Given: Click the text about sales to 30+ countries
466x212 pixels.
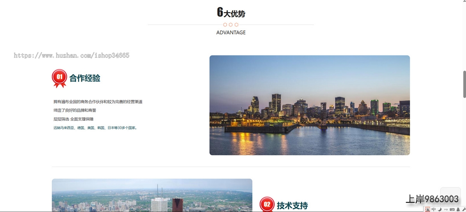Looking at the screenshot, I should tap(95, 128).
